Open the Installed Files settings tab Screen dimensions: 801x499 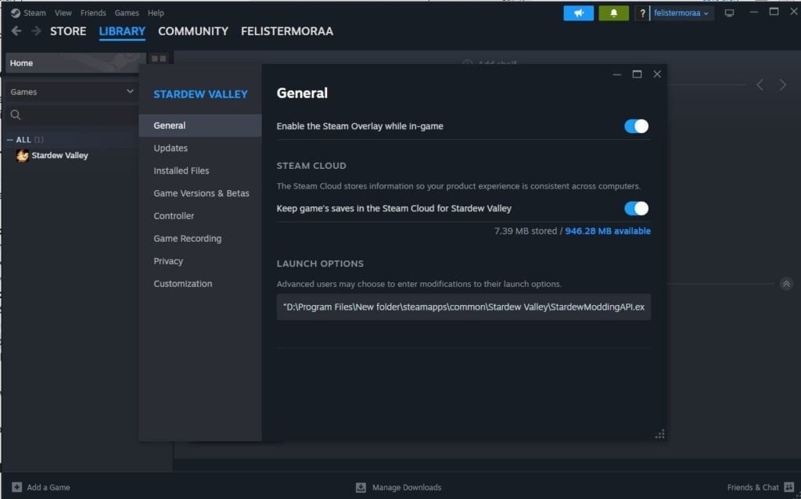pos(181,171)
